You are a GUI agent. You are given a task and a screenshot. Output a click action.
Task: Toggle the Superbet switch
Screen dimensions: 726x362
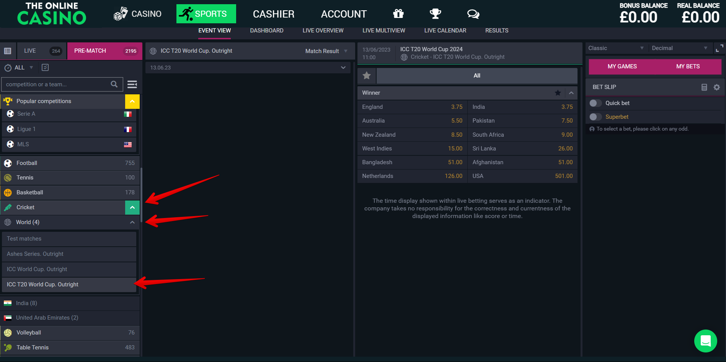(595, 117)
